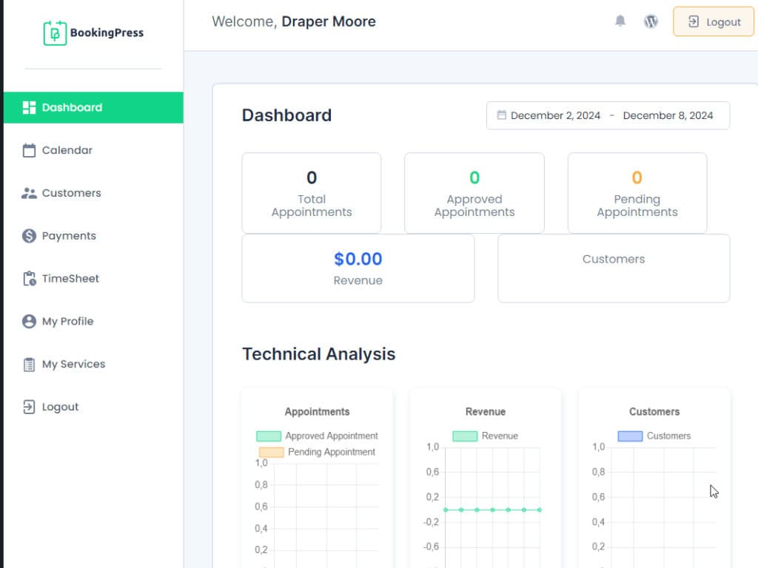This screenshot has height=568, width=758.
Task: Click the TimeSheet clipboard icon
Action: click(29, 279)
